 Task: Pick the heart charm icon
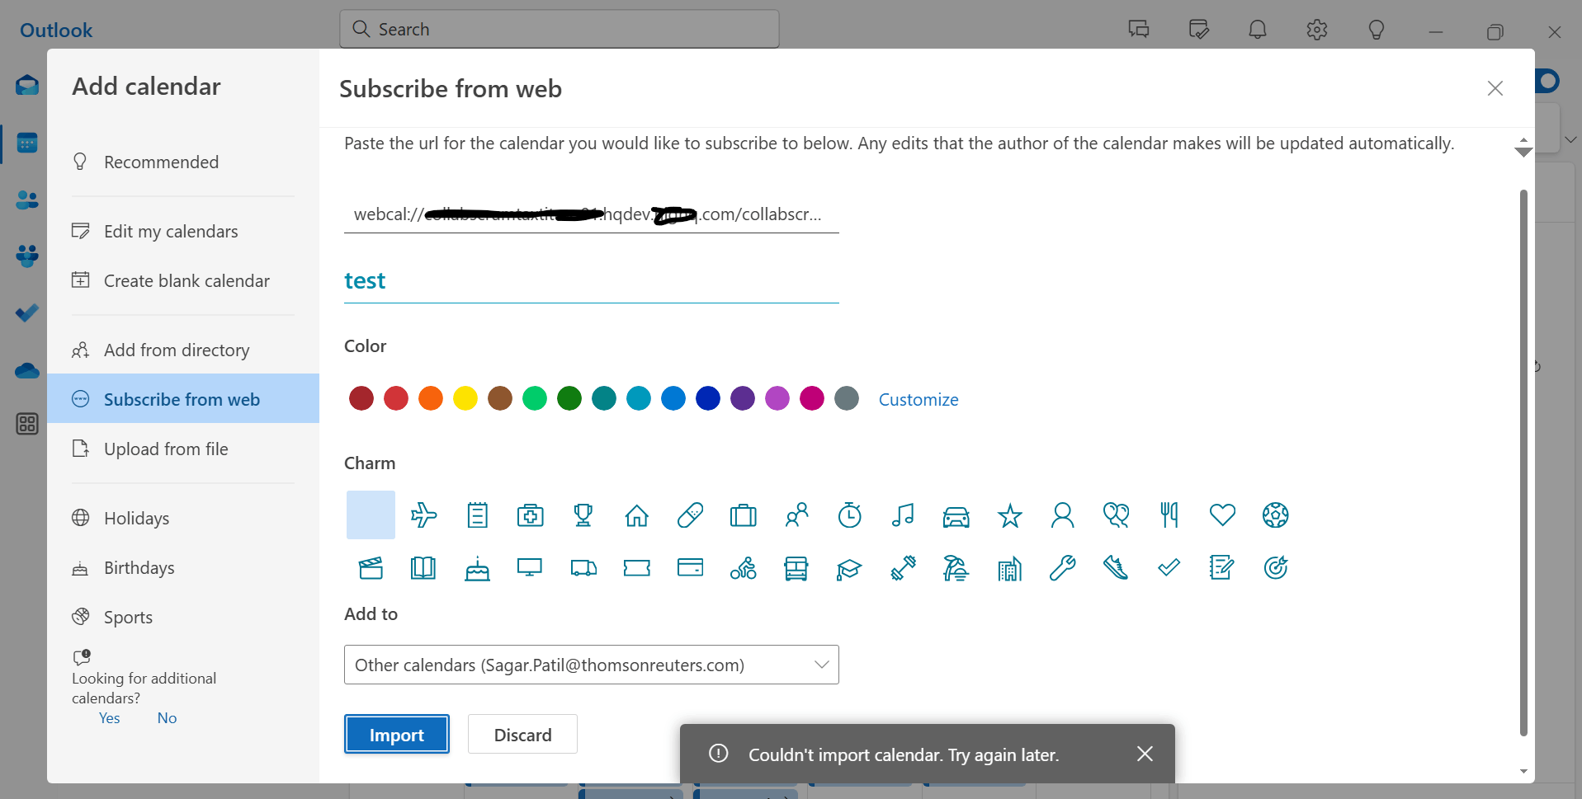1222,515
